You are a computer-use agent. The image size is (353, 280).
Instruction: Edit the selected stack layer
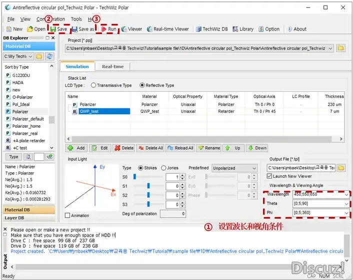(x=100, y=148)
